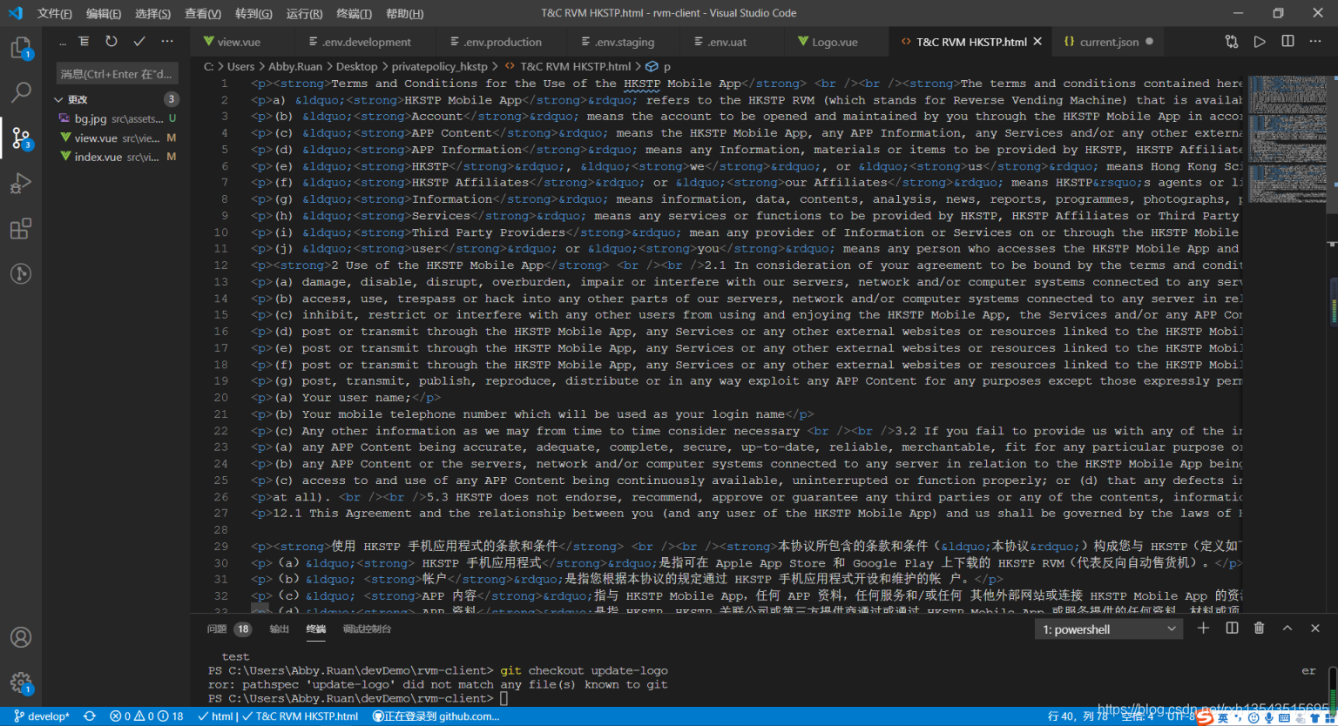Open the 问题 problems panel tab

[x=229, y=629]
